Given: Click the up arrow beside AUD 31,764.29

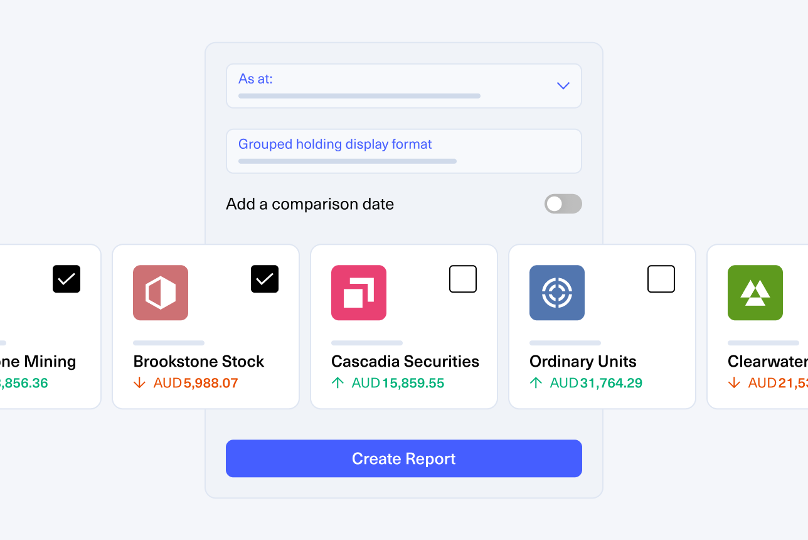Looking at the screenshot, I should click(x=536, y=383).
